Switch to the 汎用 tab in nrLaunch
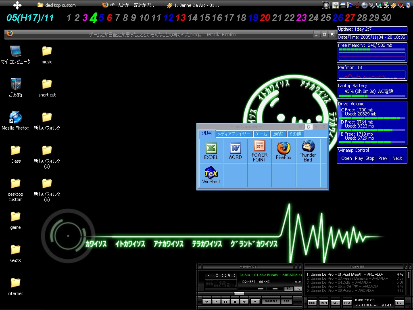The height and width of the screenshot is (310, 413). point(207,133)
